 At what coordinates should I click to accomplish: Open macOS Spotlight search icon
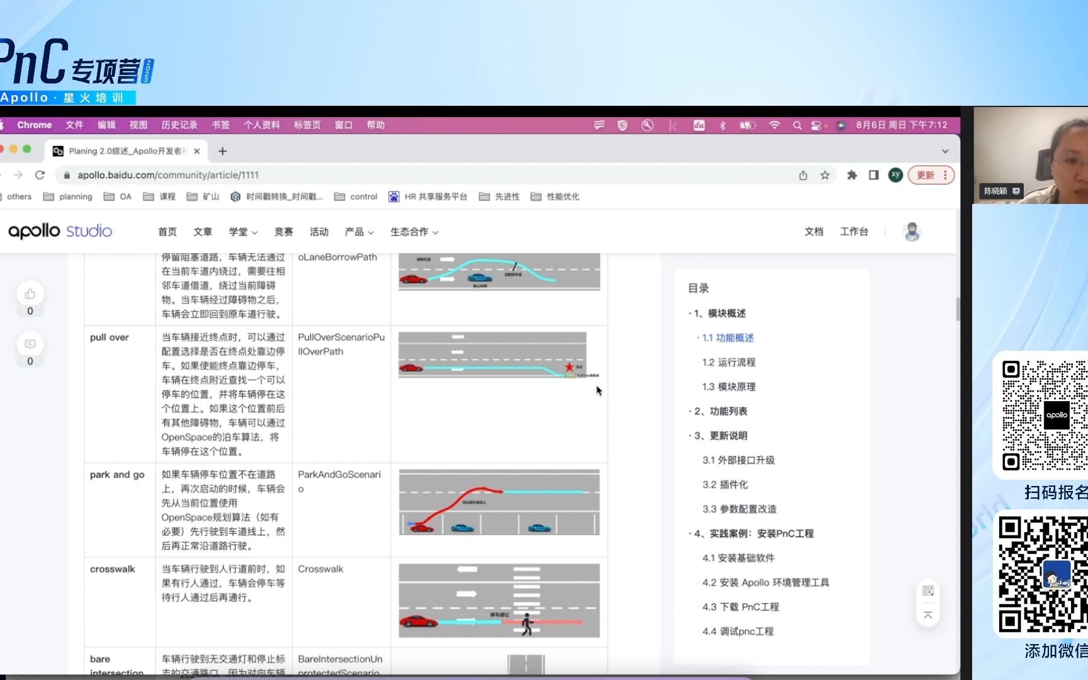(x=797, y=125)
